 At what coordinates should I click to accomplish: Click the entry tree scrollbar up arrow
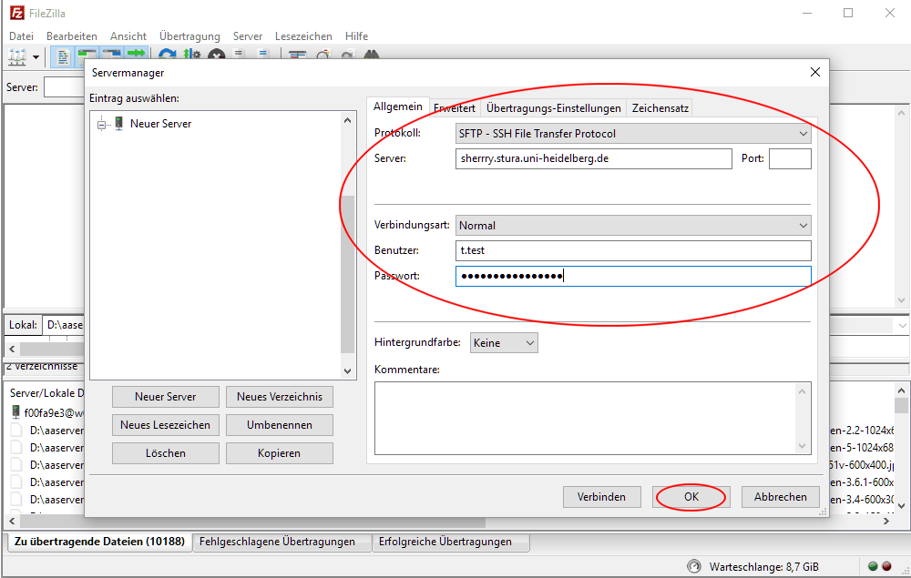coord(347,121)
